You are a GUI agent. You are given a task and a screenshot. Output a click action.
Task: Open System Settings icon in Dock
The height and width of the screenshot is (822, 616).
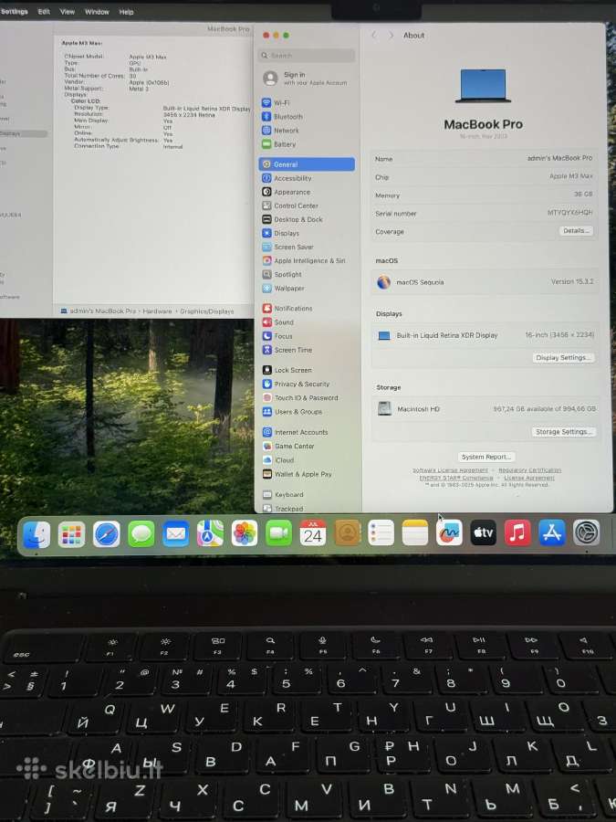(x=586, y=532)
